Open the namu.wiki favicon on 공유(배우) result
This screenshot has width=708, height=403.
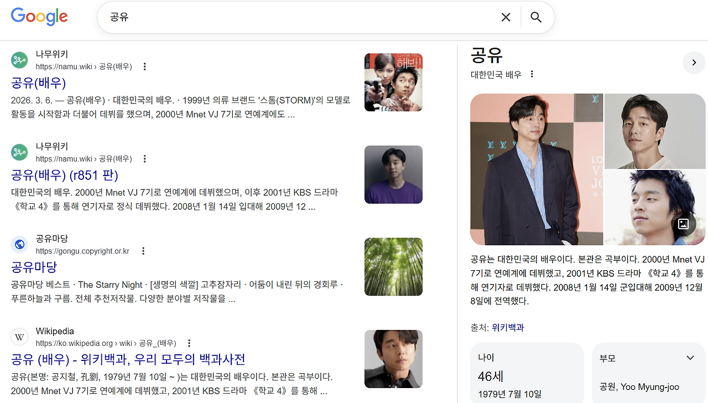[19, 60]
